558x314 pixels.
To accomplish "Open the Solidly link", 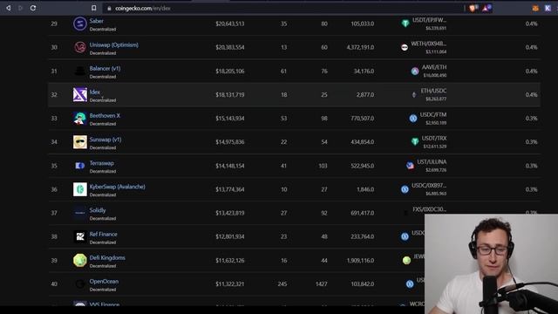I will pos(98,210).
